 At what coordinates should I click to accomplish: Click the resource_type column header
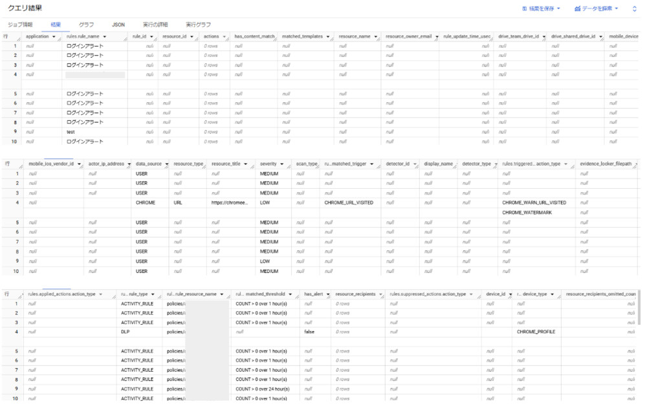[188, 164]
